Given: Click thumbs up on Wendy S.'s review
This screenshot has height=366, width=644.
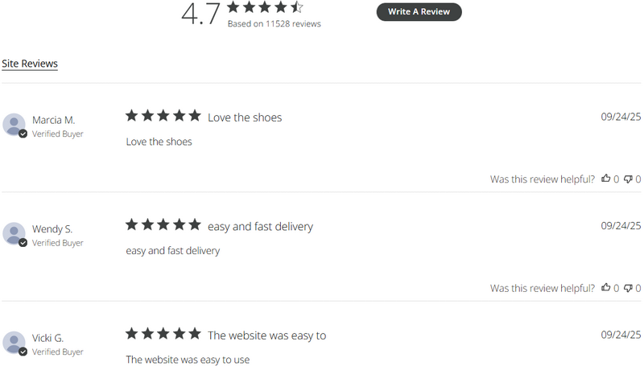Looking at the screenshot, I should (x=606, y=287).
